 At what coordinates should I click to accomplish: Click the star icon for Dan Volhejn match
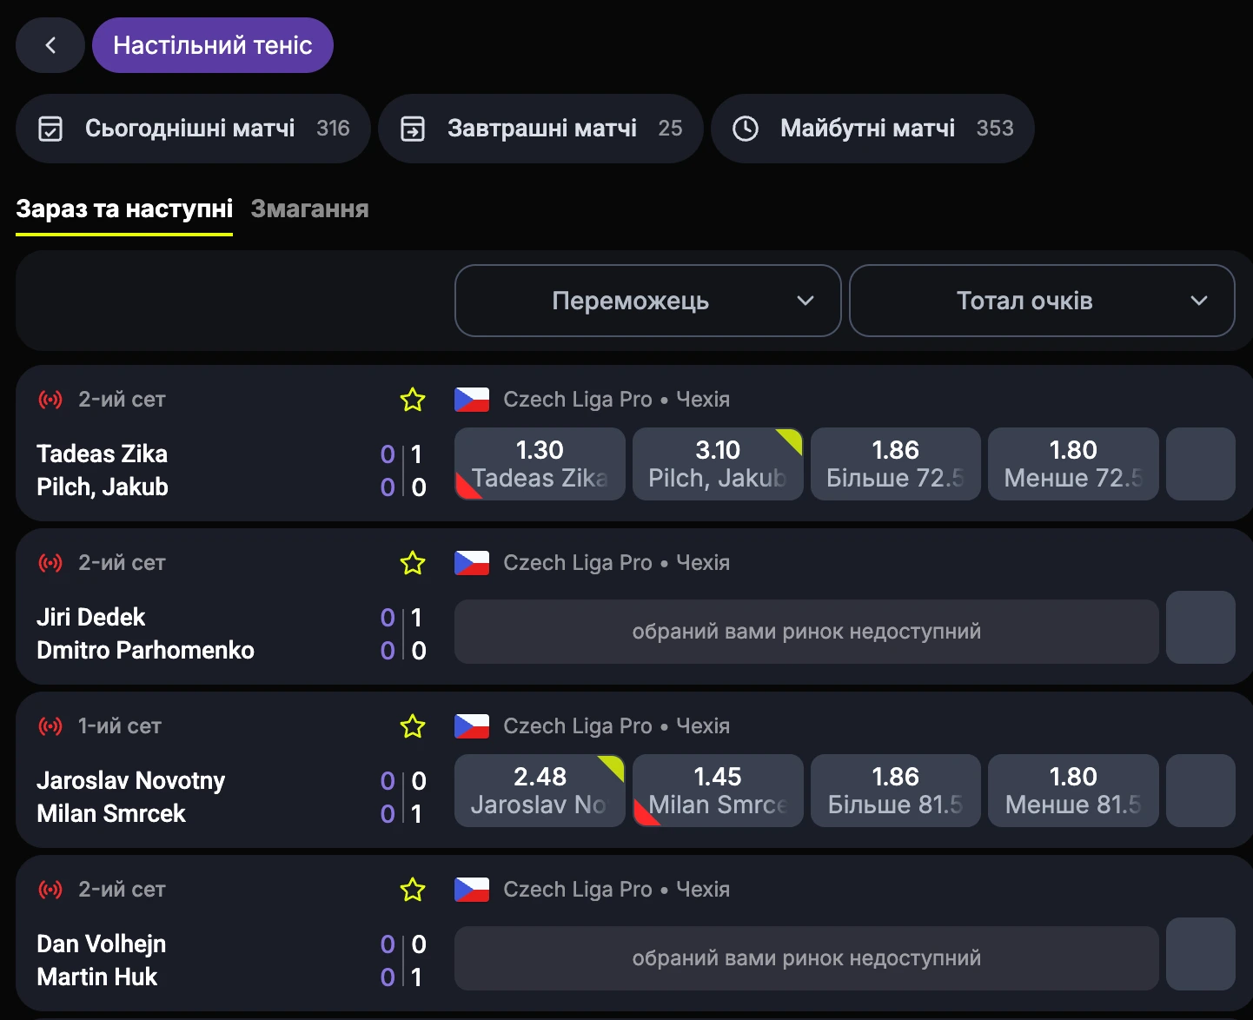click(413, 890)
